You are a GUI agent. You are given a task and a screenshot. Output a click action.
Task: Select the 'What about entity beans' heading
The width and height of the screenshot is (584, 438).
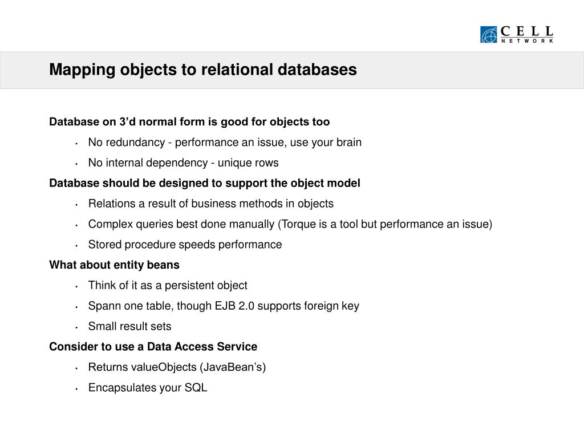pyautogui.click(x=114, y=265)
